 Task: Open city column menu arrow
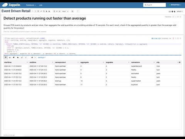click(178, 62)
